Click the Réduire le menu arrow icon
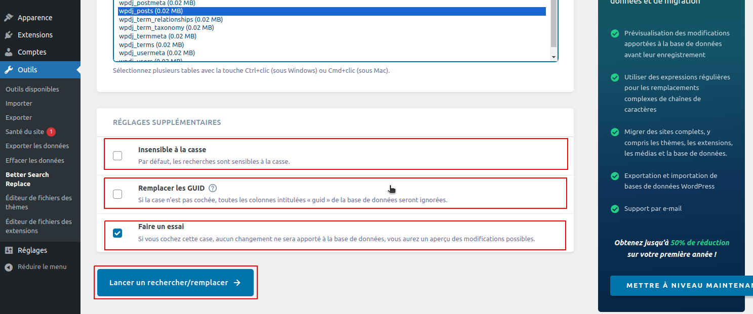Viewport: 753px width, 314px height. click(9, 267)
